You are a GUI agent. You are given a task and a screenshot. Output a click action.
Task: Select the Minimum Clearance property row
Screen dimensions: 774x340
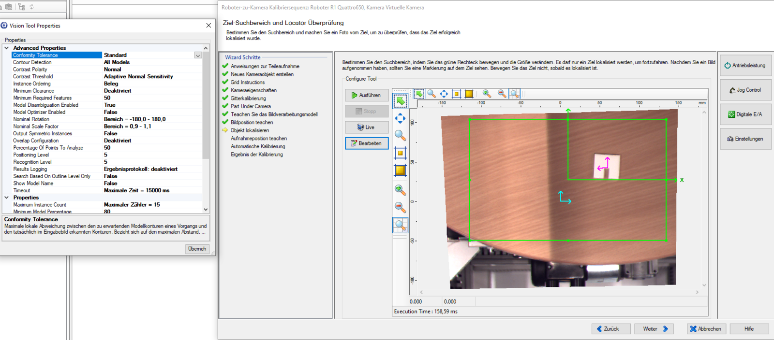tap(34, 91)
